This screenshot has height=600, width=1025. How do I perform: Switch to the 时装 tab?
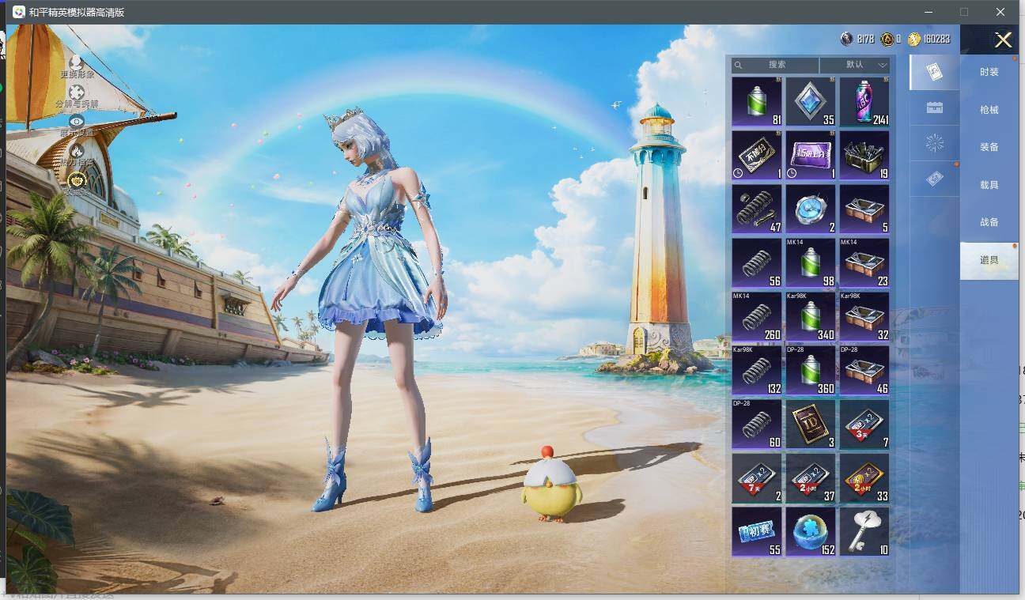[989, 72]
